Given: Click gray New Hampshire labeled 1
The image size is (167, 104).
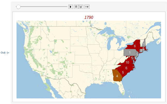Looking at the screenshot, I should point(144,44).
